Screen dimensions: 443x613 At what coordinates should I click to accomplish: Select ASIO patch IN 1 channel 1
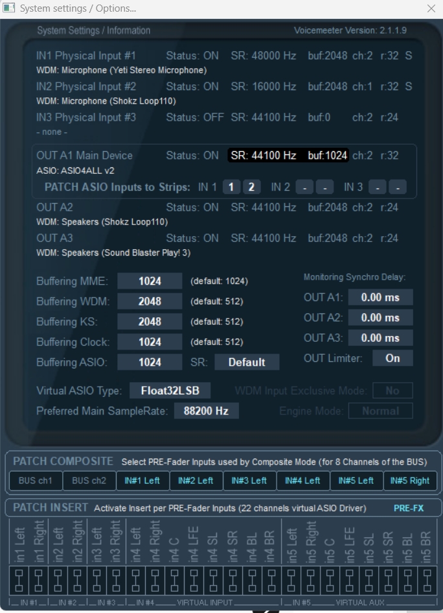pyautogui.click(x=231, y=187)
